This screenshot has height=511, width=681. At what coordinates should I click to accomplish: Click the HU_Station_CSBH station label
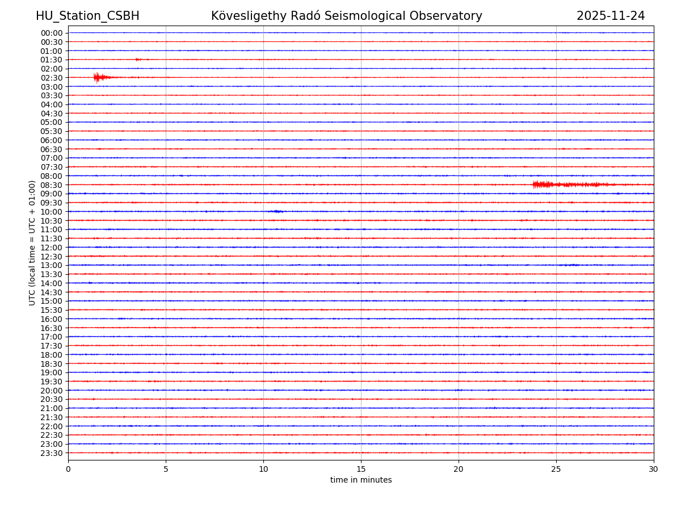pos(87,16)
